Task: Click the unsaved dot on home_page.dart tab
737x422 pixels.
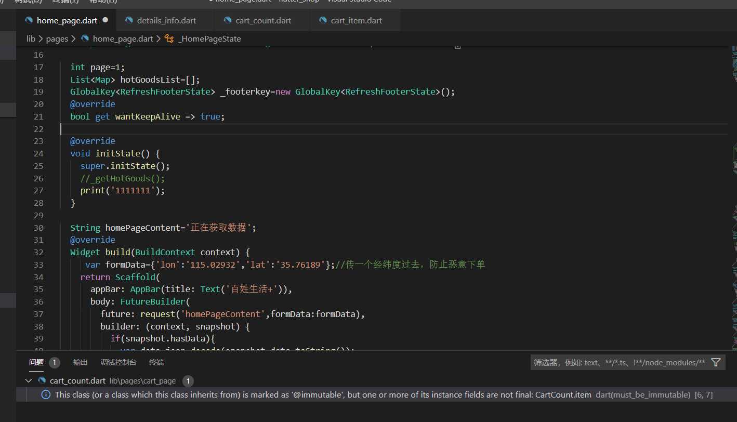Action: pyautogui.click(x=106, y=20)
